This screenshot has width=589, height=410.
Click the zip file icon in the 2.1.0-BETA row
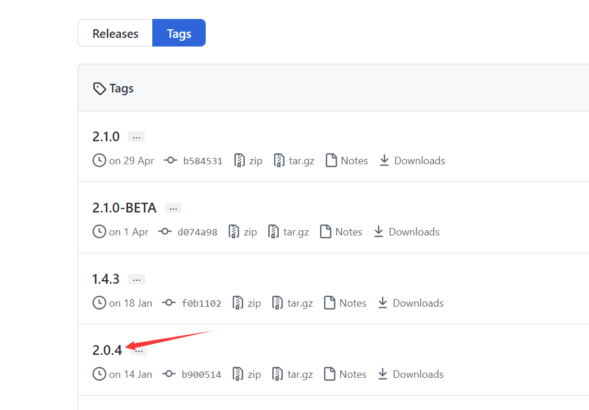(x=234, y=231)
